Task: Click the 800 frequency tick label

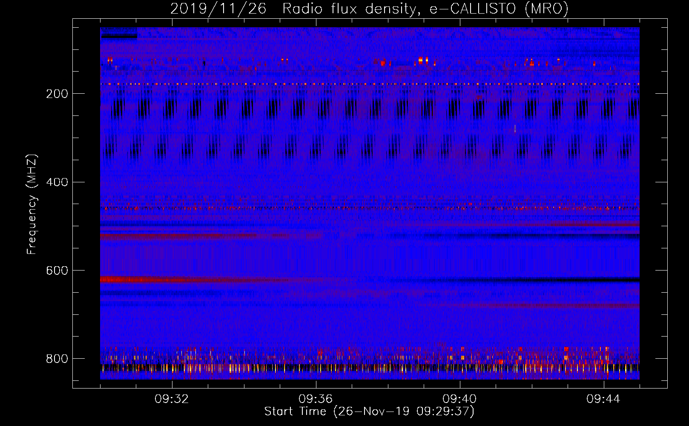Action: coord(57,359)
